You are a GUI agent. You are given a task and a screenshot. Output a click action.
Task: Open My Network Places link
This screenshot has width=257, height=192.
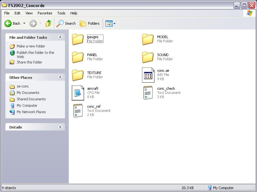[31, 112]
